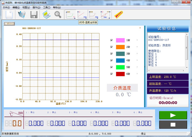Click the new blank document icon

(9, 14)
